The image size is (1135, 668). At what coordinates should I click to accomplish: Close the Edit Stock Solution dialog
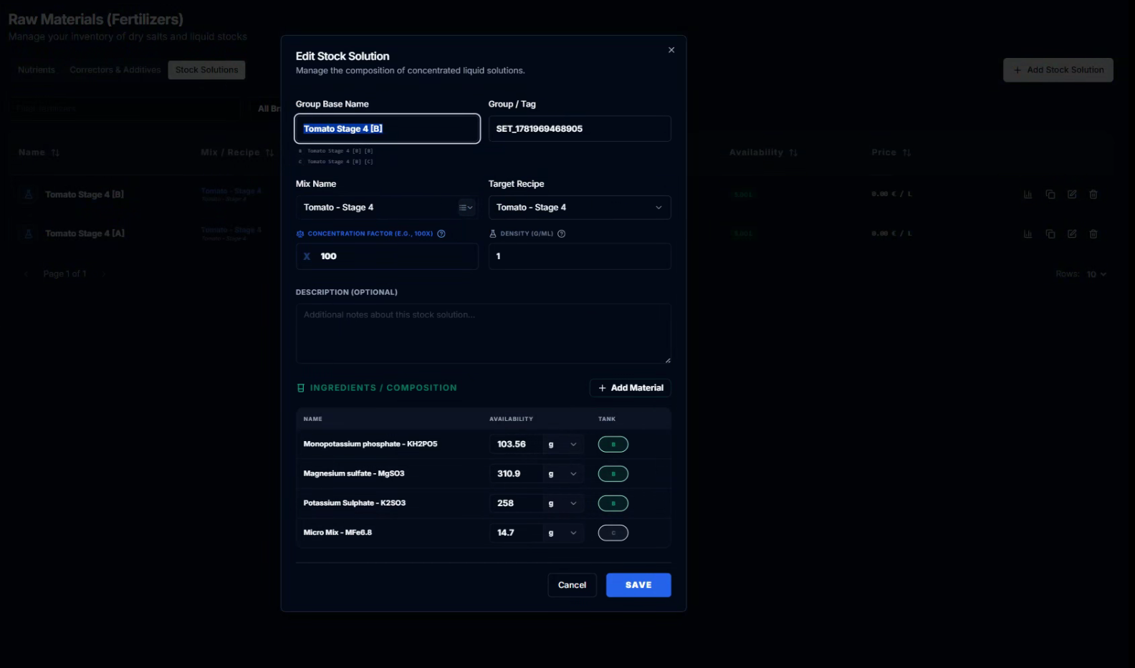[x=671, y=50]
